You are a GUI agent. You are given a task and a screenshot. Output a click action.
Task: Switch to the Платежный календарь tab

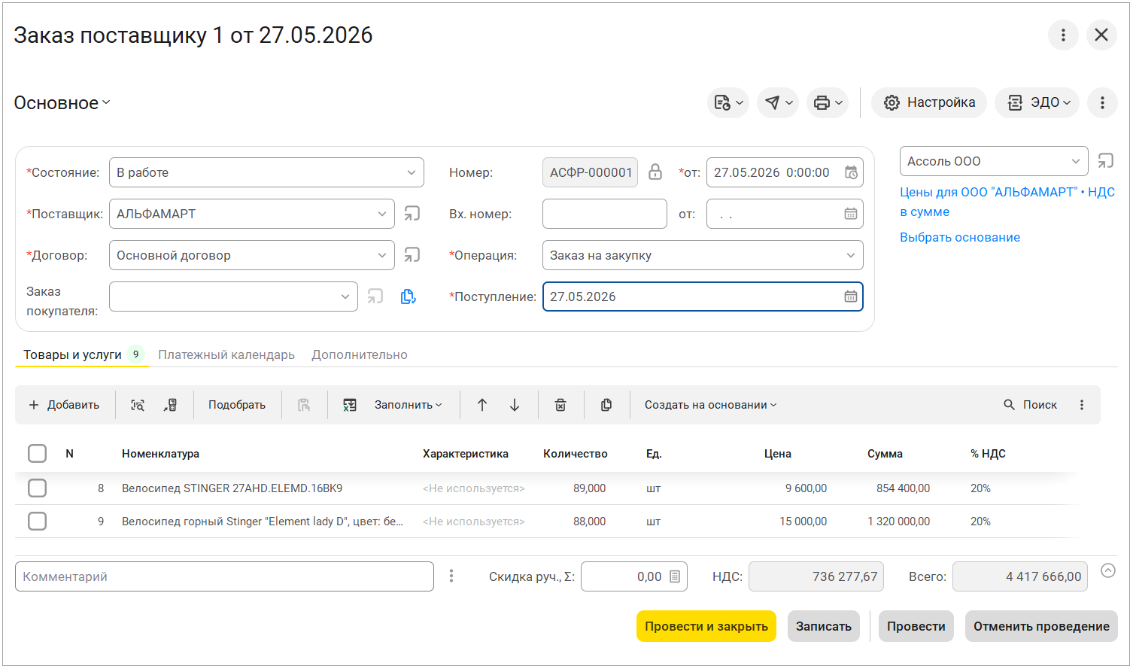[x=226, y=354]
